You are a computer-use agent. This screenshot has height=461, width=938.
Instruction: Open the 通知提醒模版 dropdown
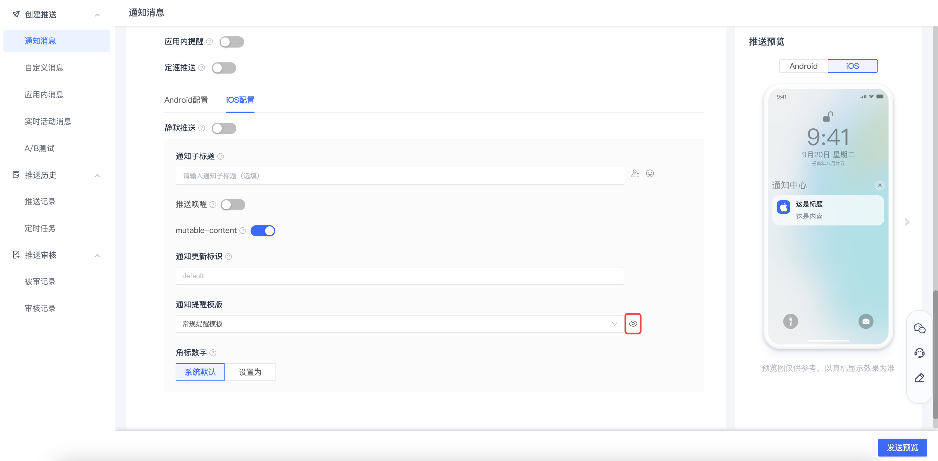coord(400,324)
